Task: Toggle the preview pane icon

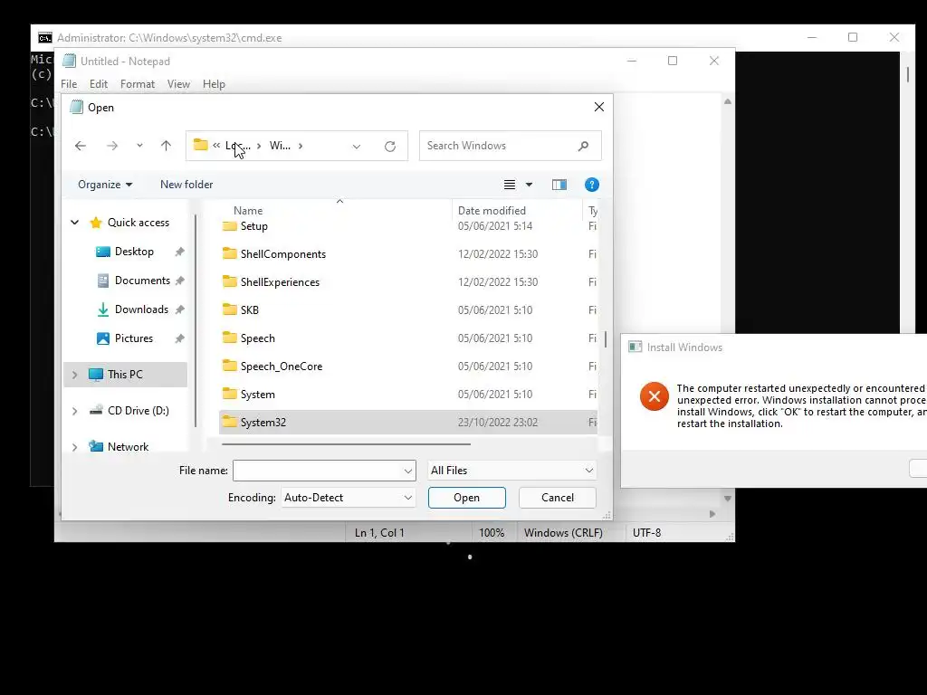Action: click(x=559, y=185)
